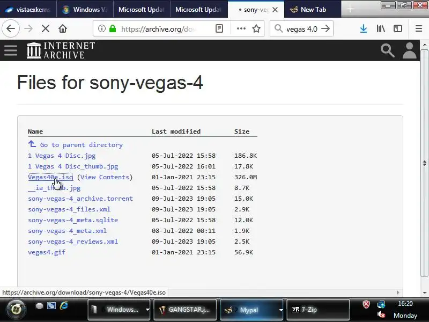Open the network tray icon
Image resolution: width=429 pixels, height=322 pixels.
[381, 304]
